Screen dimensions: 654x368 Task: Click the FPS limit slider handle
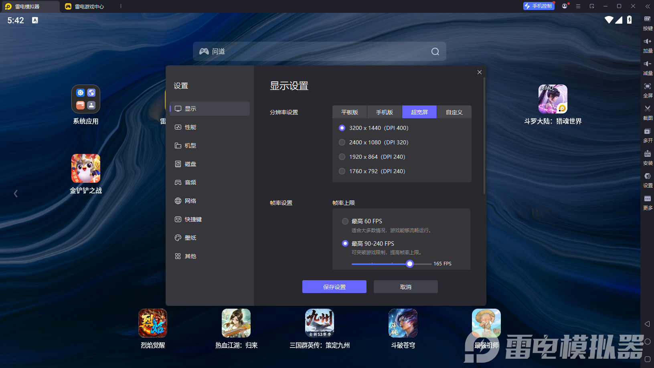coord(409,264)
